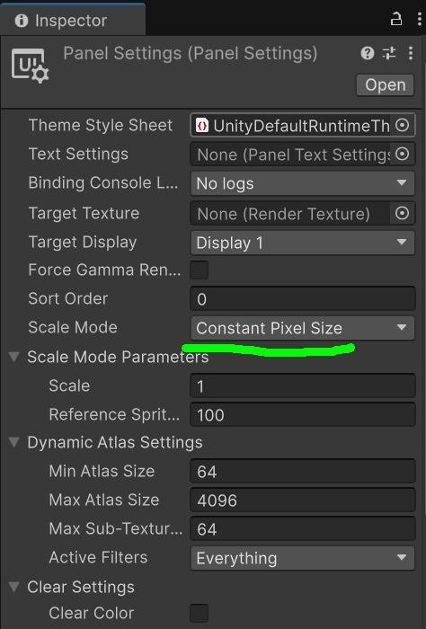Image resolution: width=426 pixels, height=629 pixels.
Task: Collapse the Dynamic Atlas Settings foldout
Action: [x=14, y=442]
